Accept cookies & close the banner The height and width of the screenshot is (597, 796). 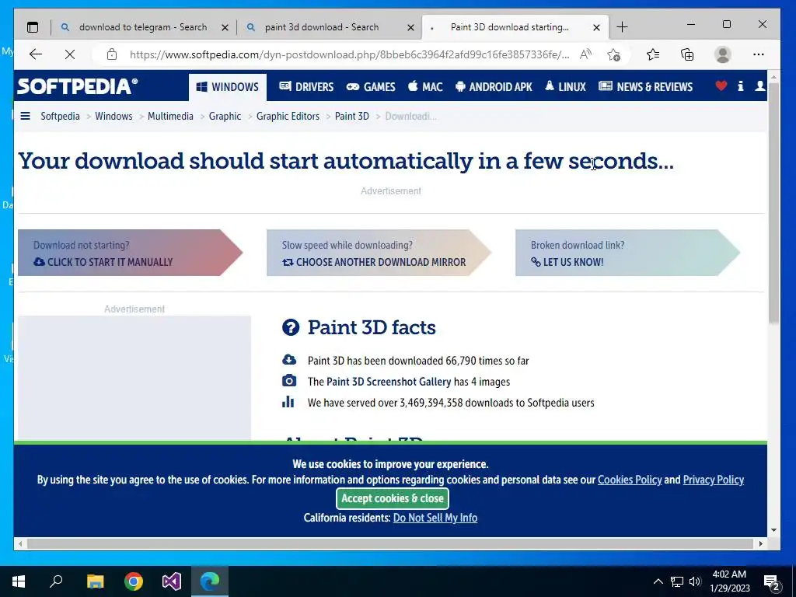(x=393, y=498)
